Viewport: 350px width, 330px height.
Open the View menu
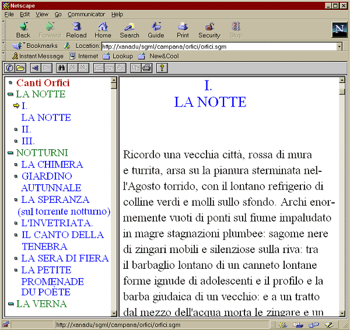pos(42,14)
